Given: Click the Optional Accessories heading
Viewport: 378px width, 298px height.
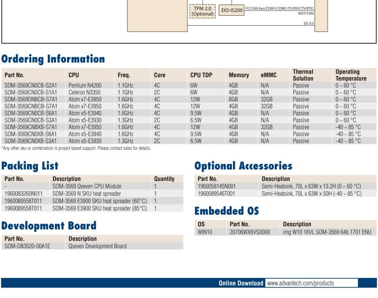Looking at the screenshot, I should click(243, 165).
